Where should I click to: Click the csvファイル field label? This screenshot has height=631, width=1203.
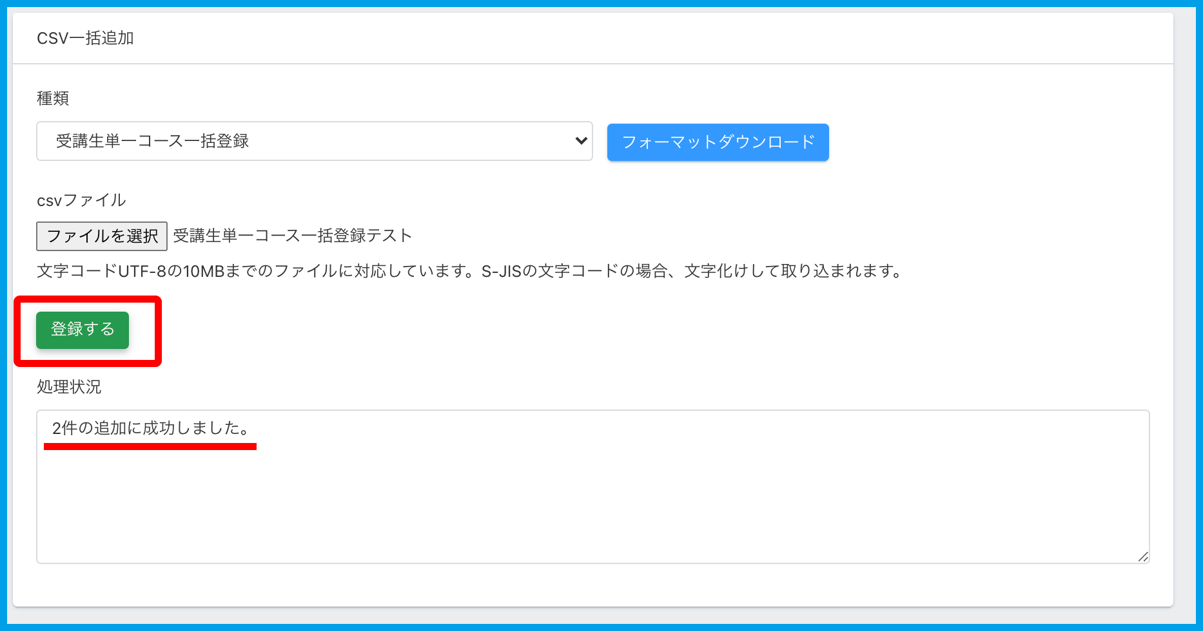pos(81,200)
